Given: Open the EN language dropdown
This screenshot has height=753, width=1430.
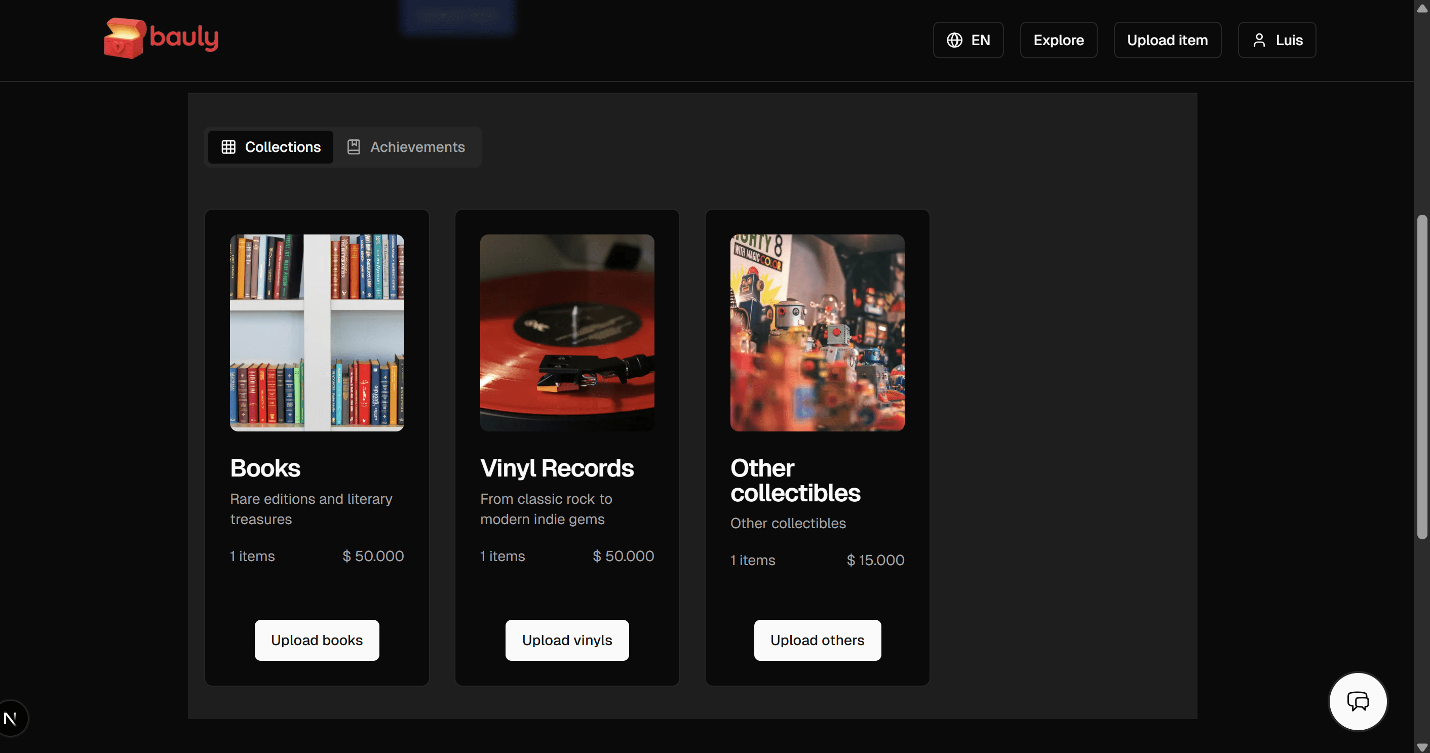Looking at the screenshot, I should coord(968,40).
